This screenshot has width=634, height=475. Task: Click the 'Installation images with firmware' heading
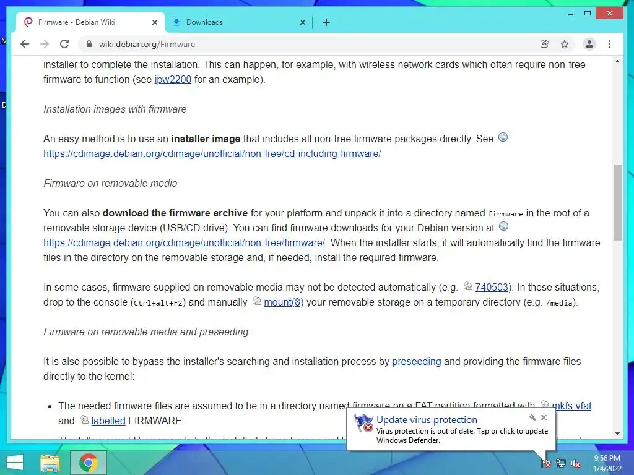pos(115,109)
